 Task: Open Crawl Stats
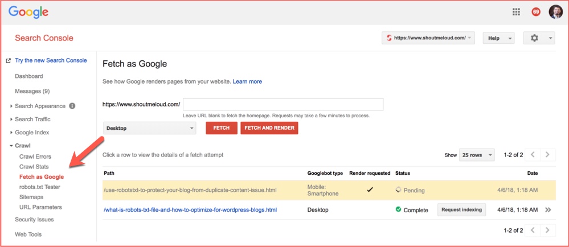(x=34, y=167)
